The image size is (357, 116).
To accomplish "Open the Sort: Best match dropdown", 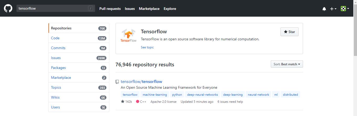I will pos(287,64).
